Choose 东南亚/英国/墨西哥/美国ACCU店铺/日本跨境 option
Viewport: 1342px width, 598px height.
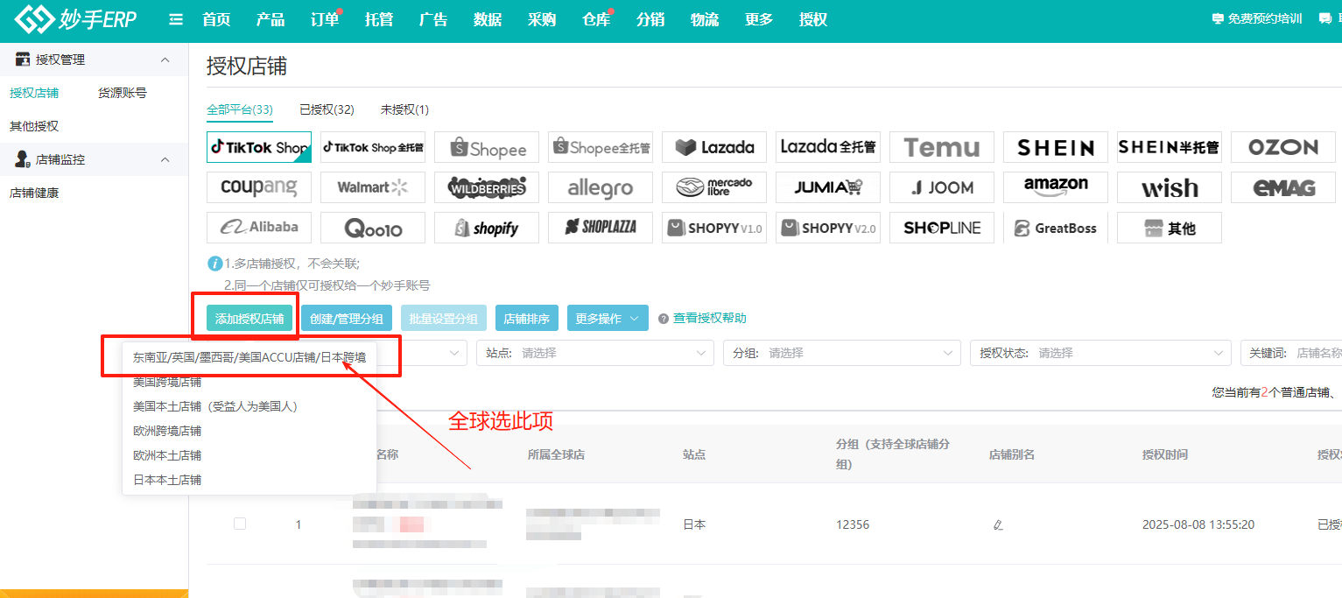[249, 357]
